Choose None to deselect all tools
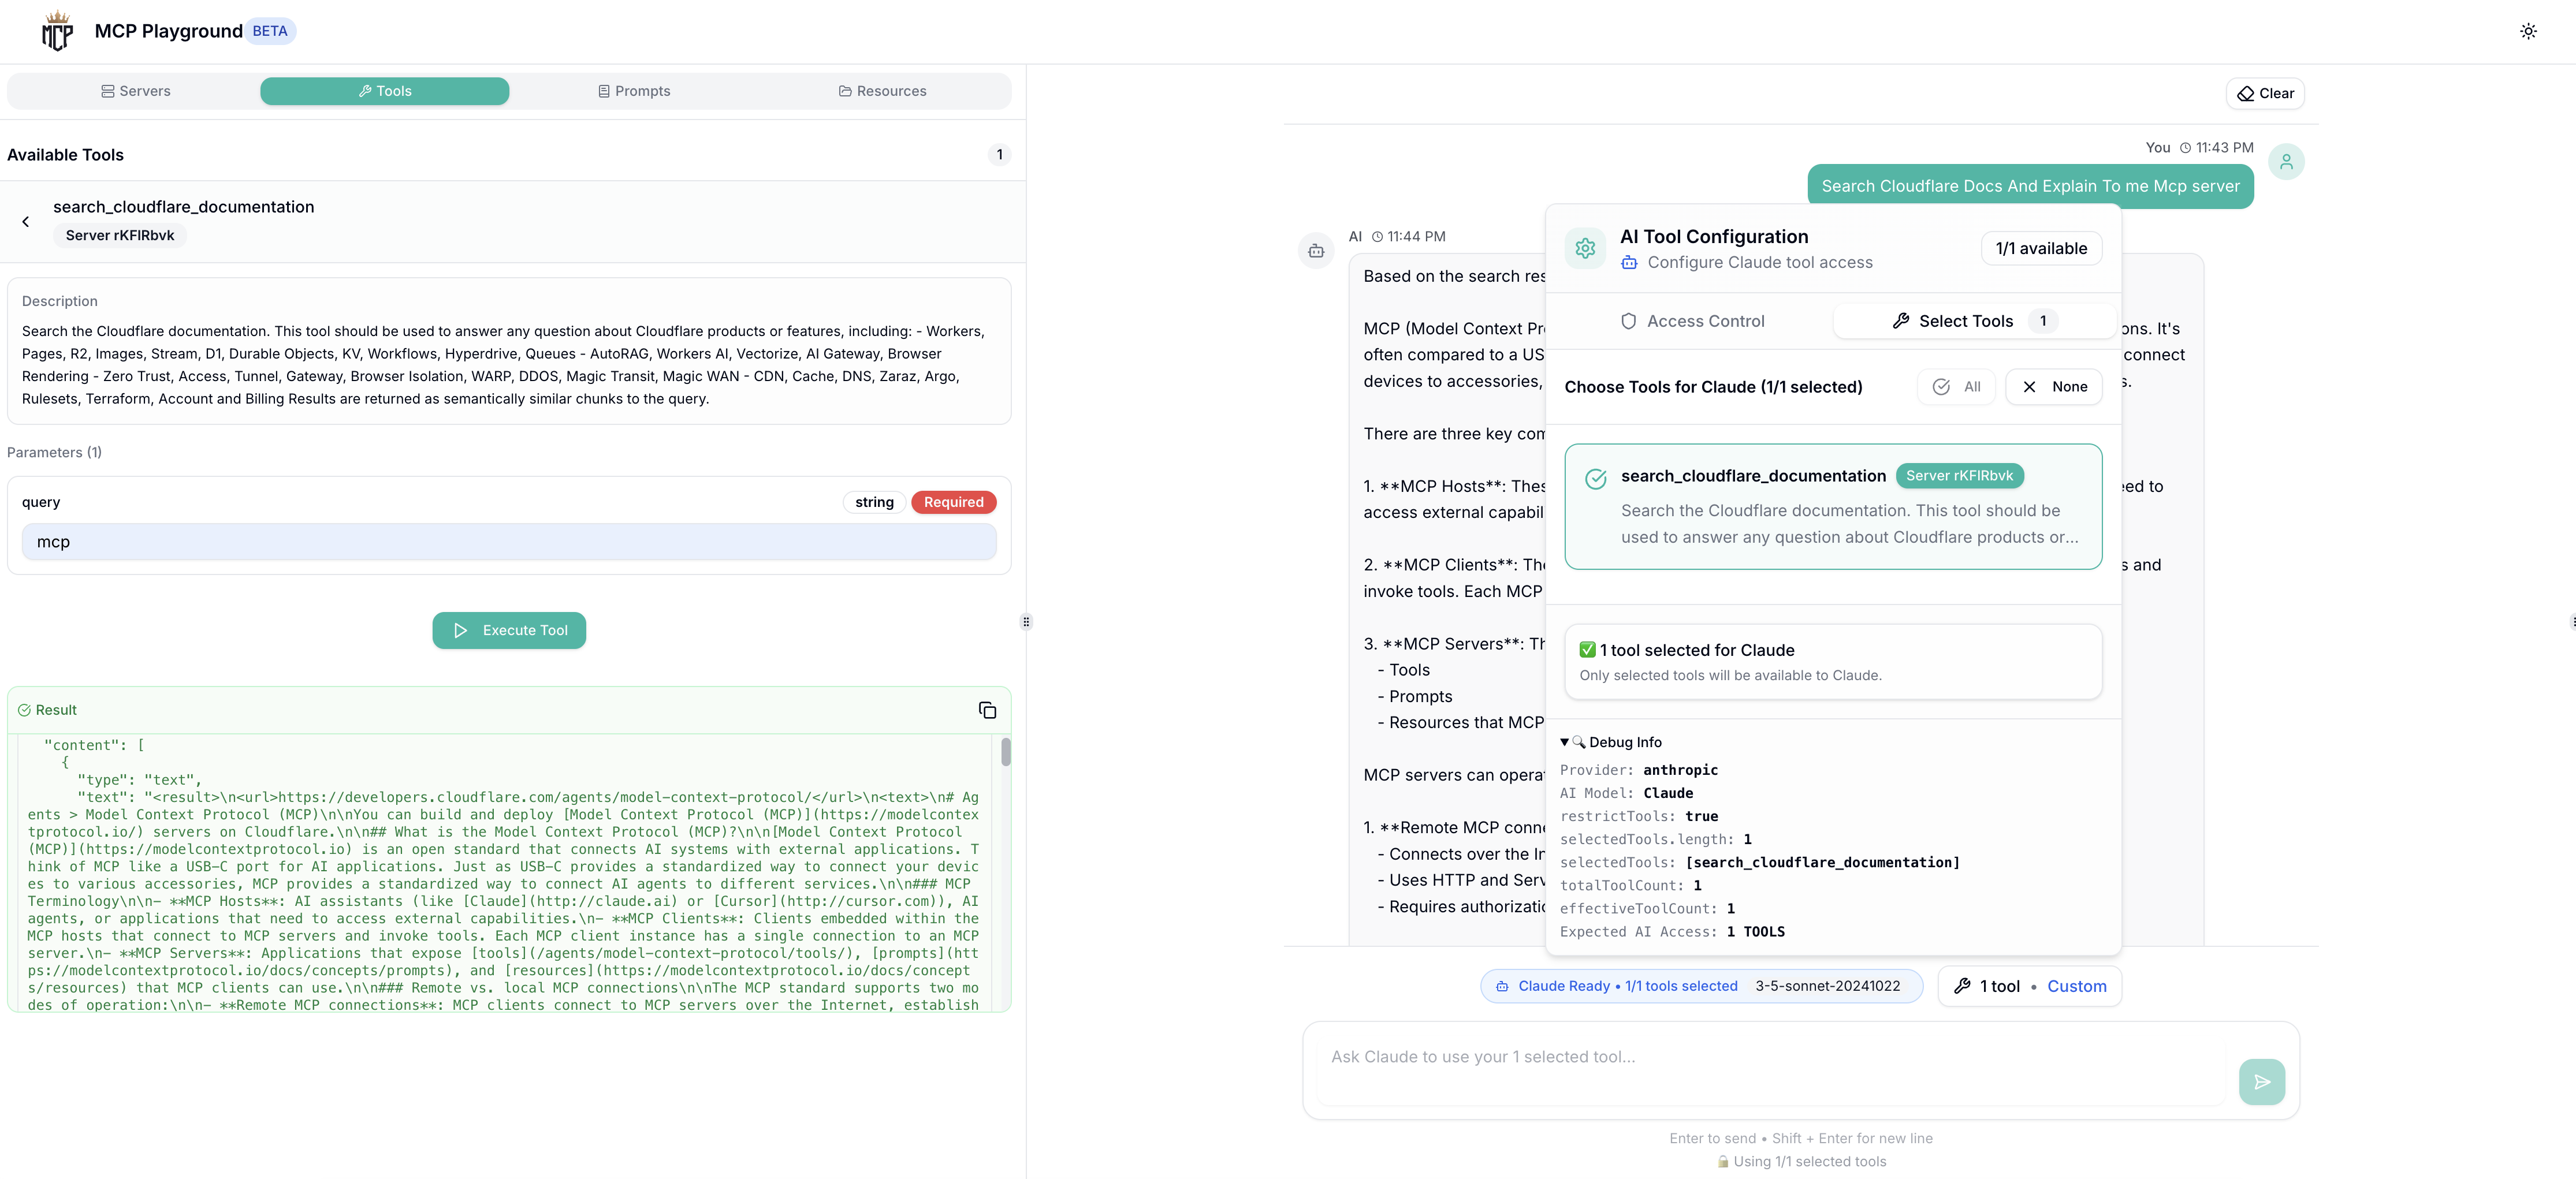 (x=2054, y=387)
